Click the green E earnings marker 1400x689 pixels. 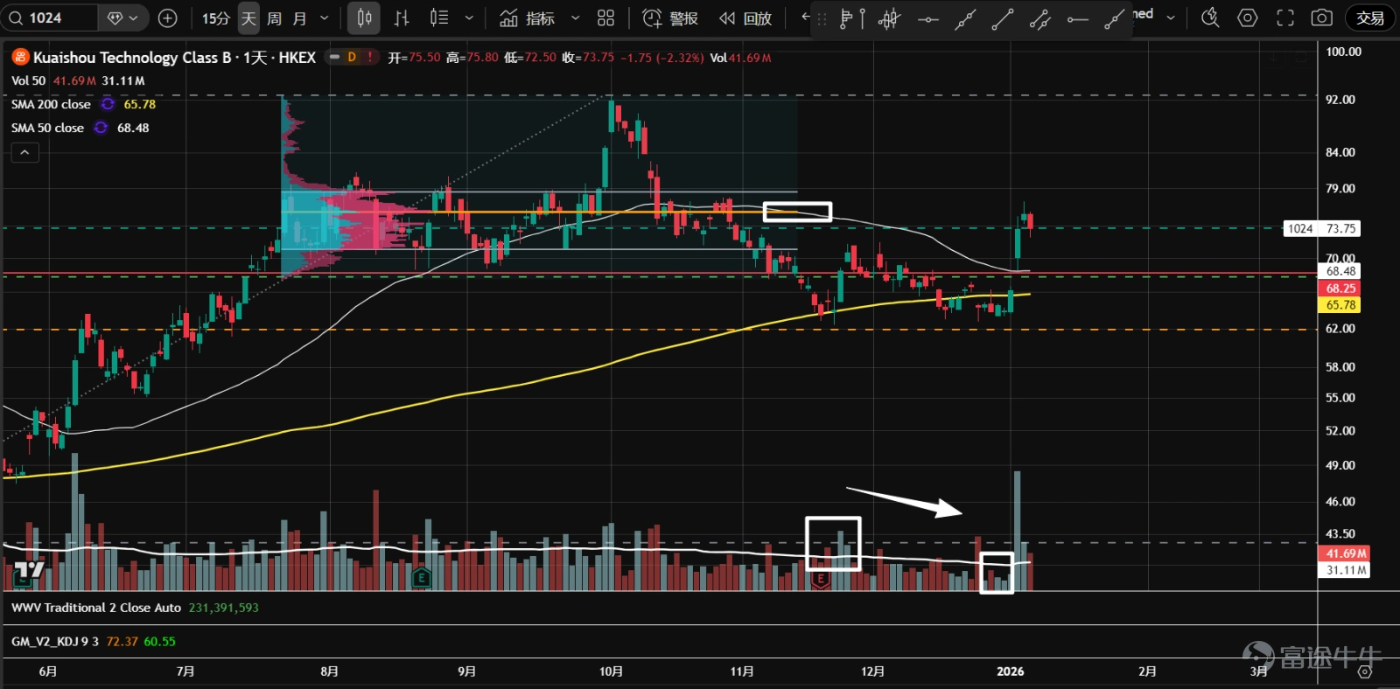tap(422, 578)
